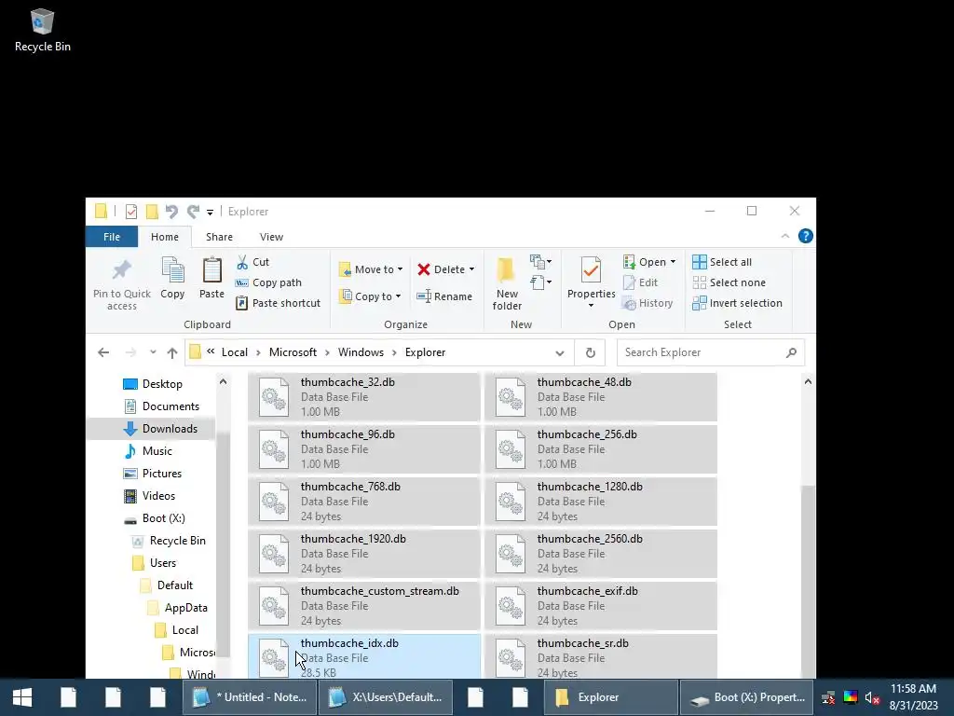Viewport: 954px width, 716px height.
Task: Open the Easy access dropdown icon
Action: [x=540, y=282]
